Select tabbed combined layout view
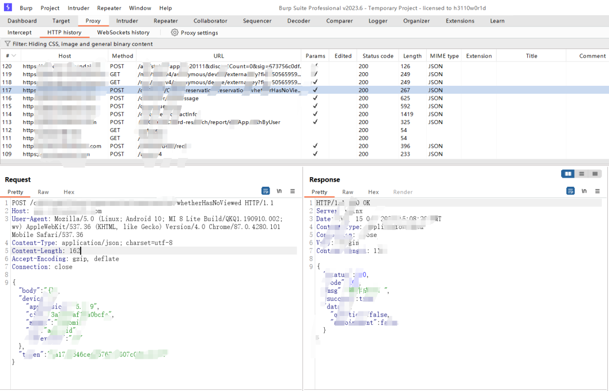Viewport: 609px width, 391px height. click(595, 174)
